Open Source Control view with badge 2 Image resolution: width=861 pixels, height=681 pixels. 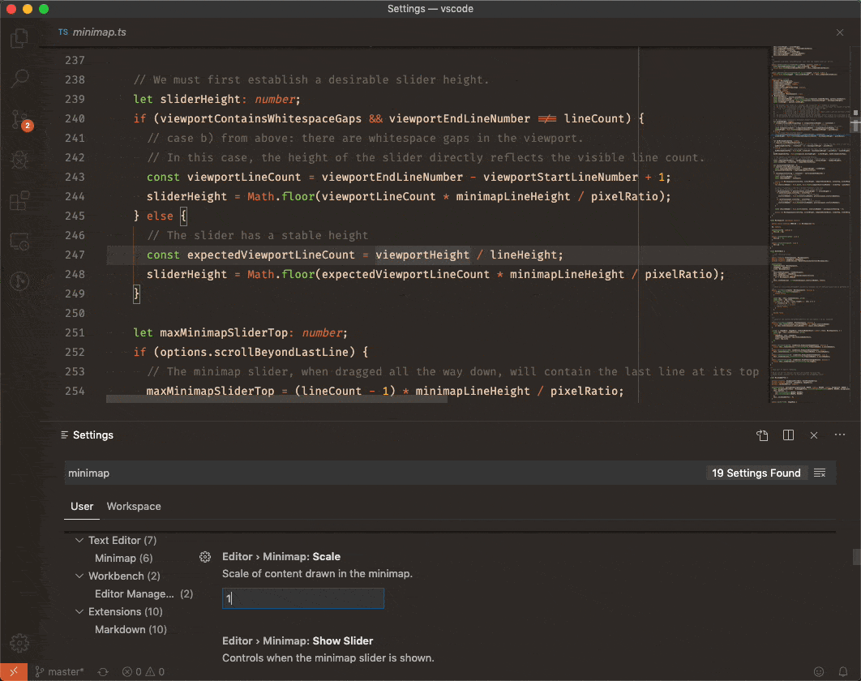pyautogui.click(x=19, y=120)
